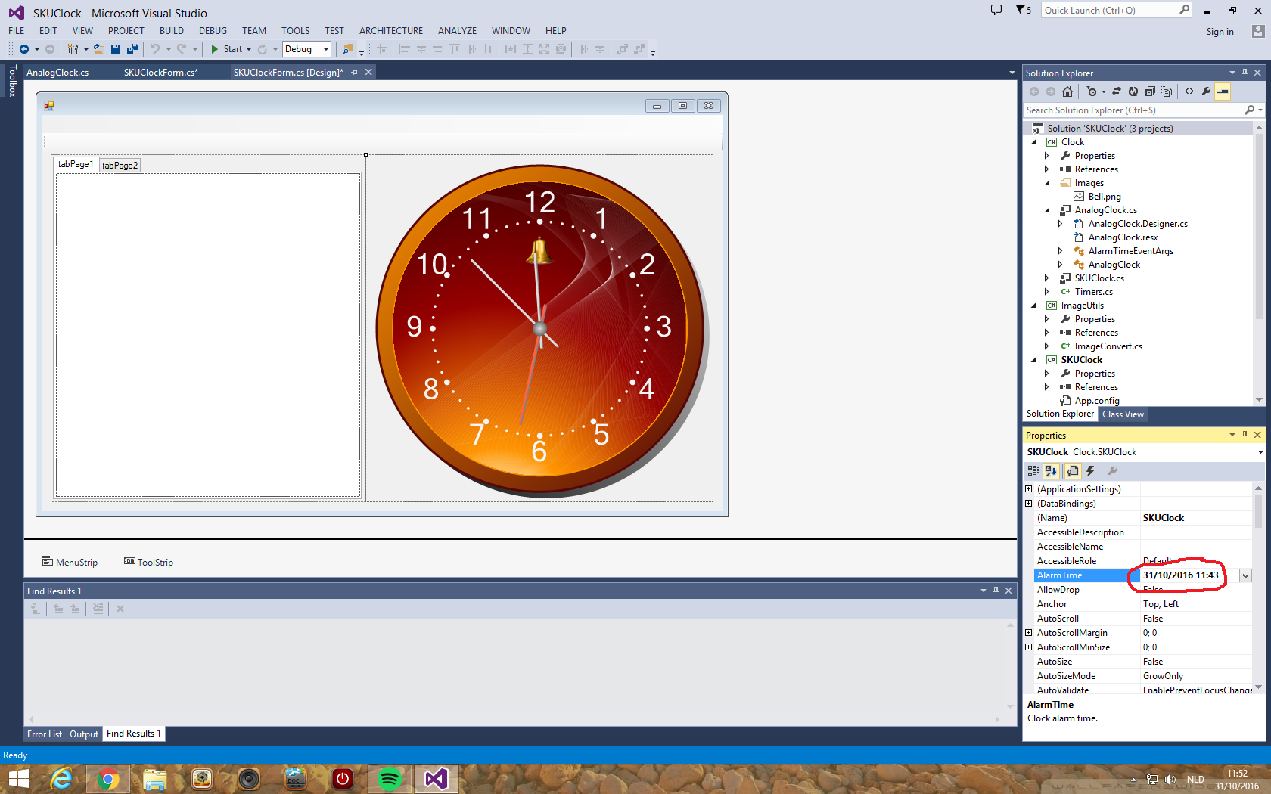The height and width of the screenshot is (794, 1271).
Task: Open the active documents list dropdown arrow
Action: (1012, 73)
